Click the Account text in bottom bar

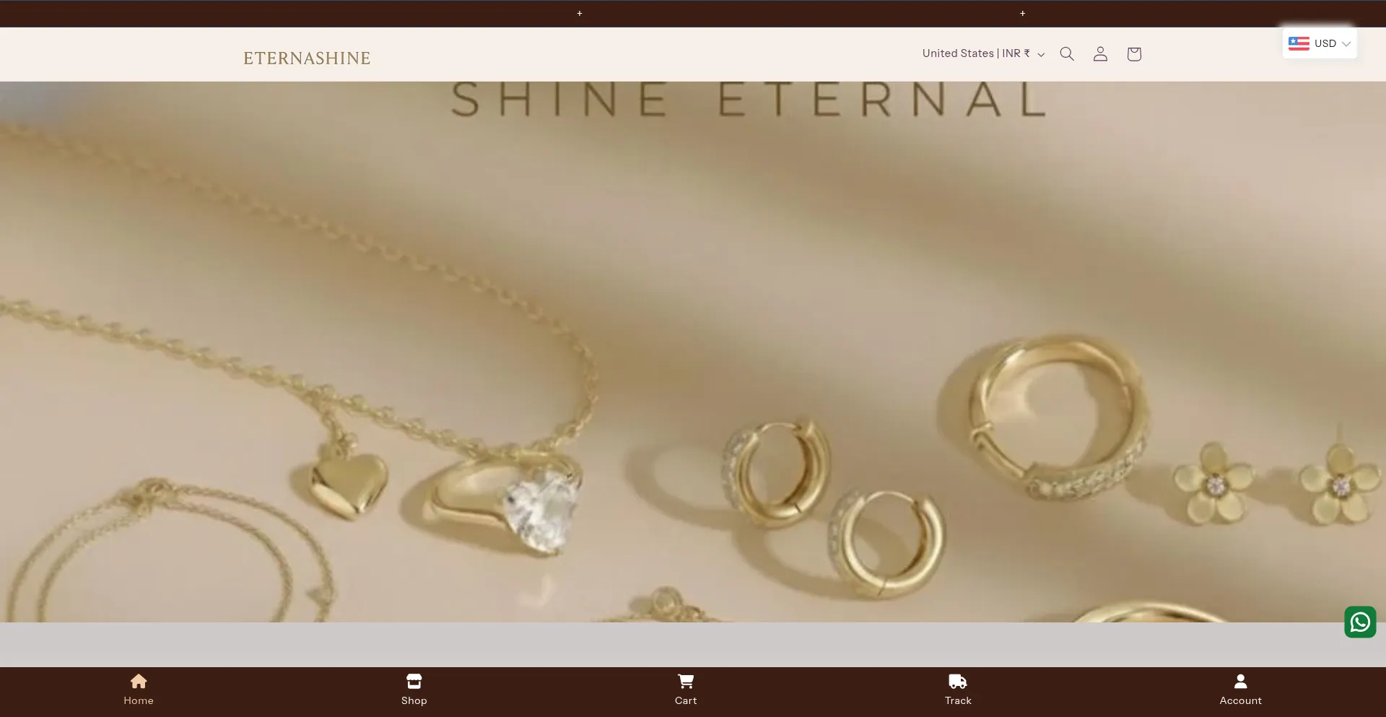click(1240, 700)
